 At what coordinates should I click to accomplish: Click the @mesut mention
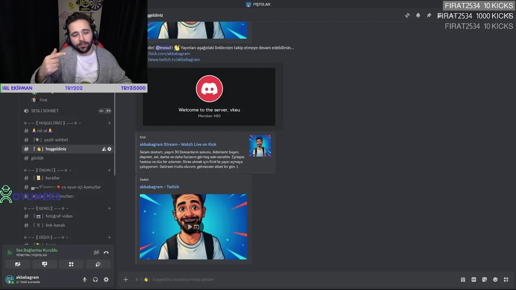tap(164, 48)
